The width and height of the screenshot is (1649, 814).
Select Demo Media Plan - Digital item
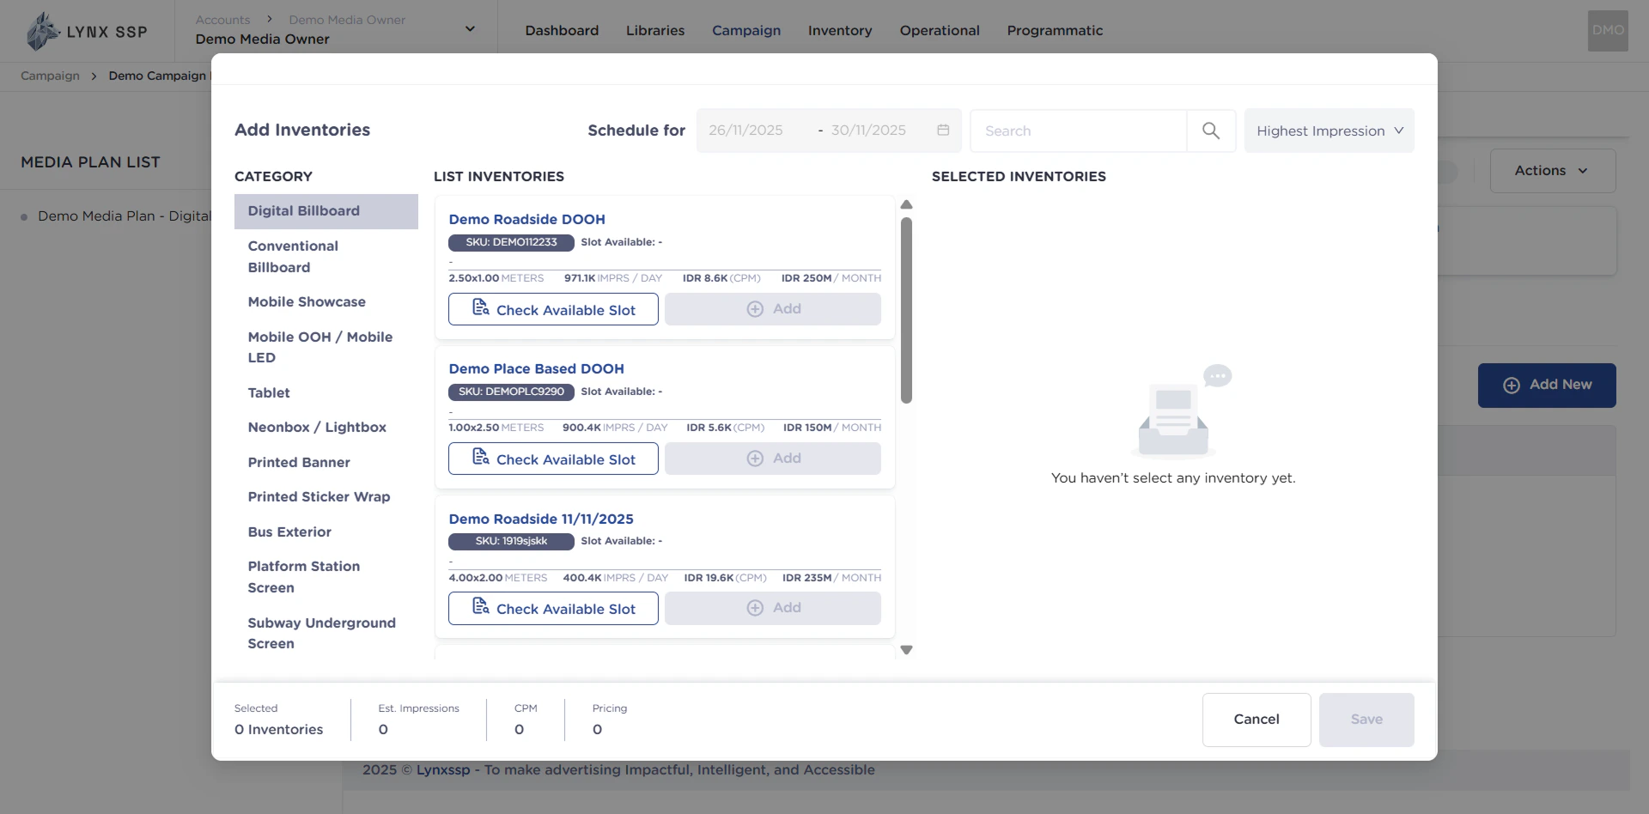124,216
